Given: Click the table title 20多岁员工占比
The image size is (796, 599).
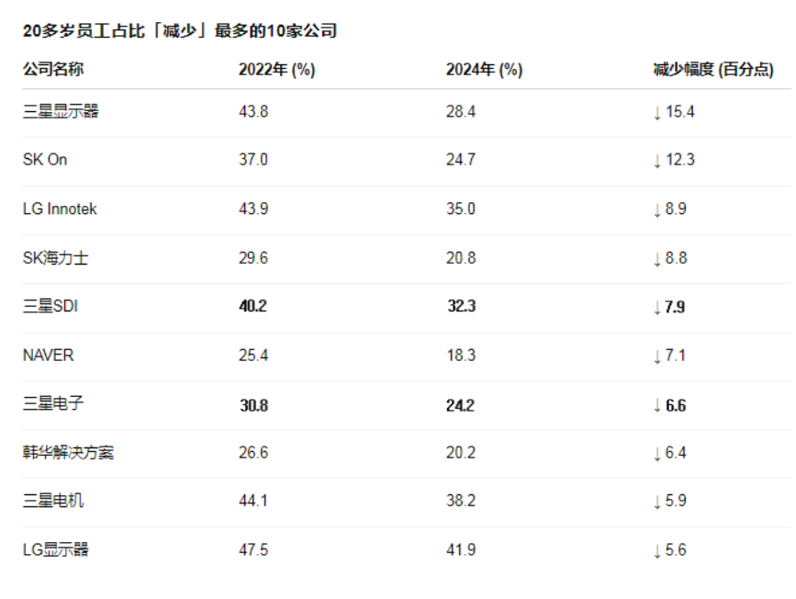Looking at the screenshot, I should point(84,31).
